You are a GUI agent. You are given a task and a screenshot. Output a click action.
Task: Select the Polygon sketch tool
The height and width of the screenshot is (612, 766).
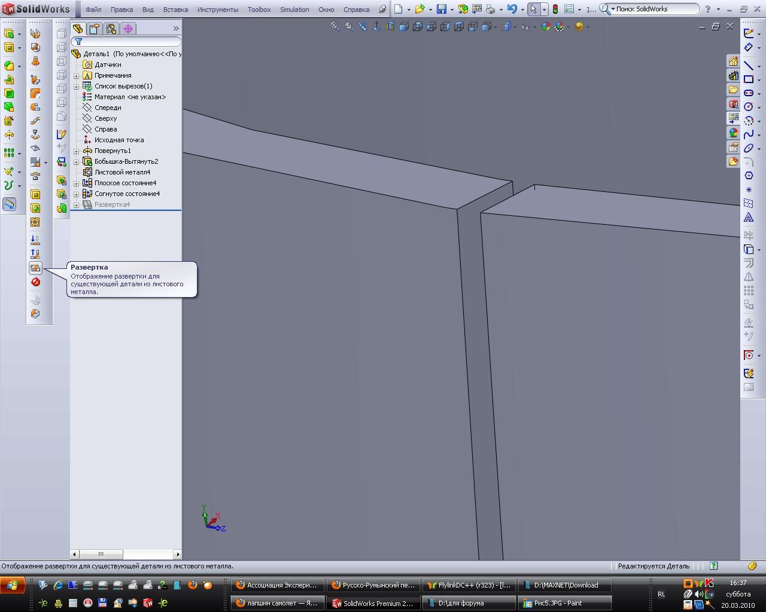click(x=749, y=176)
